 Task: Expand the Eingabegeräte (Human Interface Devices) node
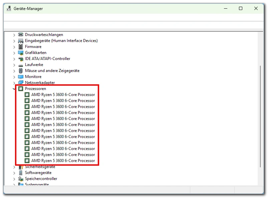(14, 41)
